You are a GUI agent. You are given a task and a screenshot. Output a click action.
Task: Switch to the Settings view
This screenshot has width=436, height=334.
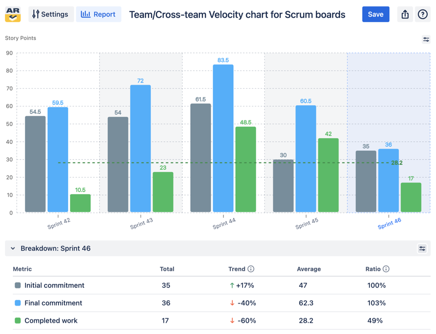tap(51, 14)
